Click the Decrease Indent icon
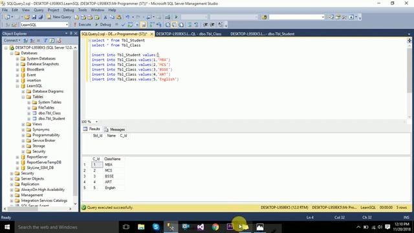The width and height of the screenshot is (414, 233). coord(205,25)
